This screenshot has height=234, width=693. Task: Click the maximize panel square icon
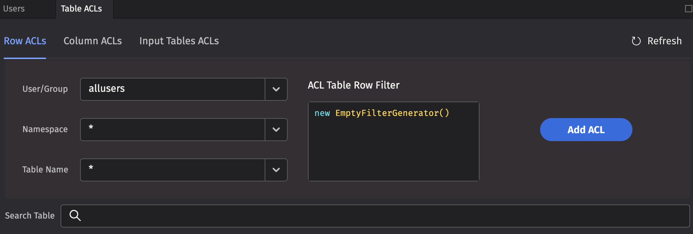688,9
